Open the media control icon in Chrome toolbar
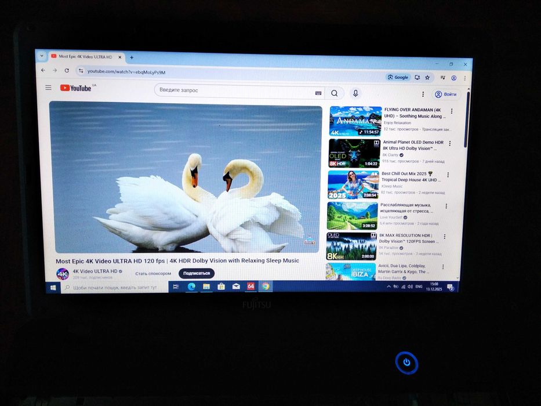This screenshot has width=541, height=406. pos(442,78)
